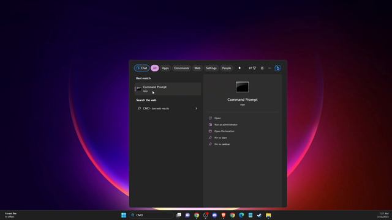Click the CMD see web results suggestion
The width and height of the screenshot is (392, 220).
(x=168, y=109)
